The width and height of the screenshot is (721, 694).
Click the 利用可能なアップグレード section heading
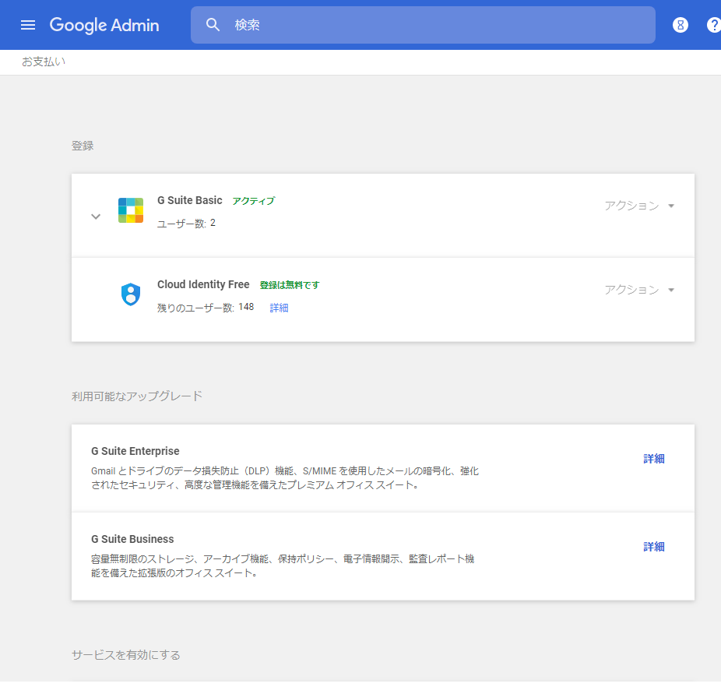[x=137, y=396]
